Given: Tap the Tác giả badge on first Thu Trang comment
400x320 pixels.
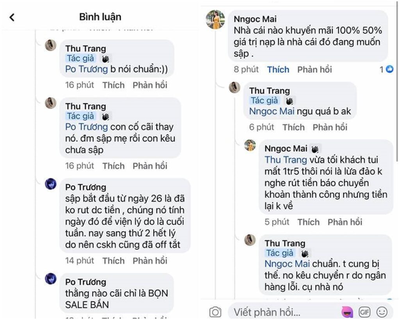Looking at the screenshot, I should [80, 59].
